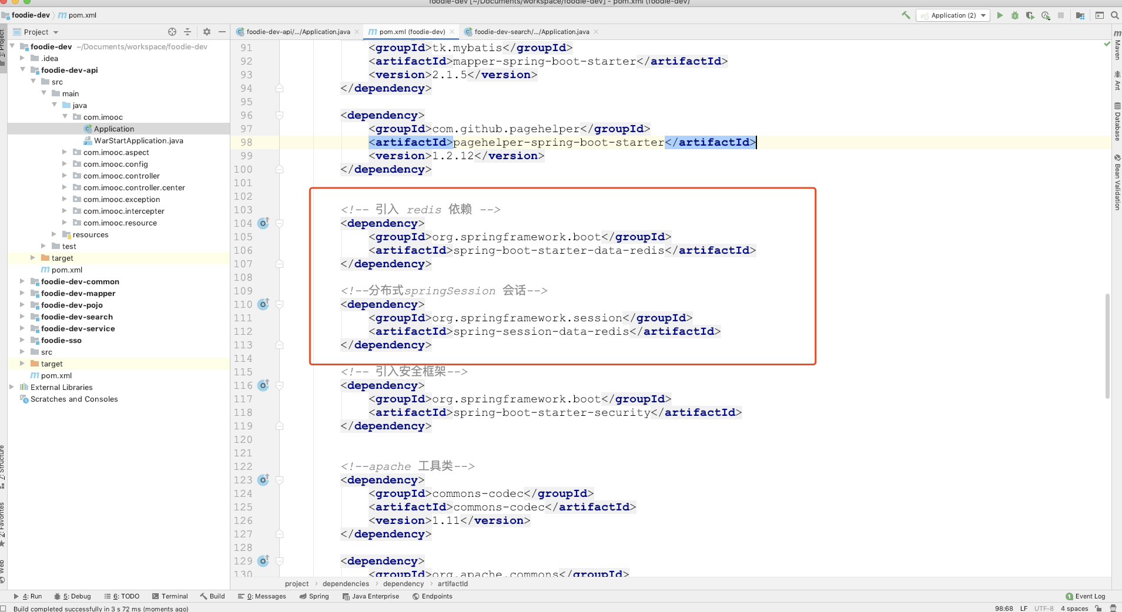Viewport: 1122px width, 612px height.
Task: Click the gutter bean icon on line 110
Action: click(263, 304)
